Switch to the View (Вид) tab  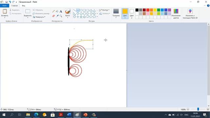coord(24,6)
